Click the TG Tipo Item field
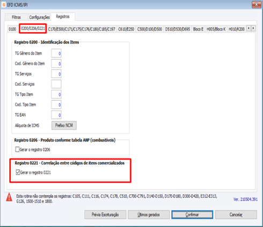This screenshot has height=227, width=263. tap(56, 94)
